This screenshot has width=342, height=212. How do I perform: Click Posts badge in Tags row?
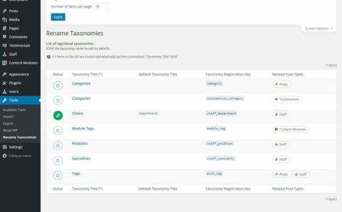pyautogui.click(x=281, y=174)
